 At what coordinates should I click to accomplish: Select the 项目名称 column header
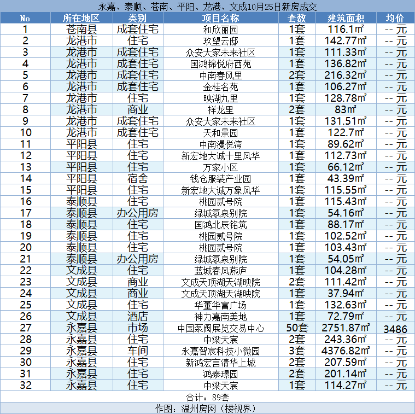[220, 18]
